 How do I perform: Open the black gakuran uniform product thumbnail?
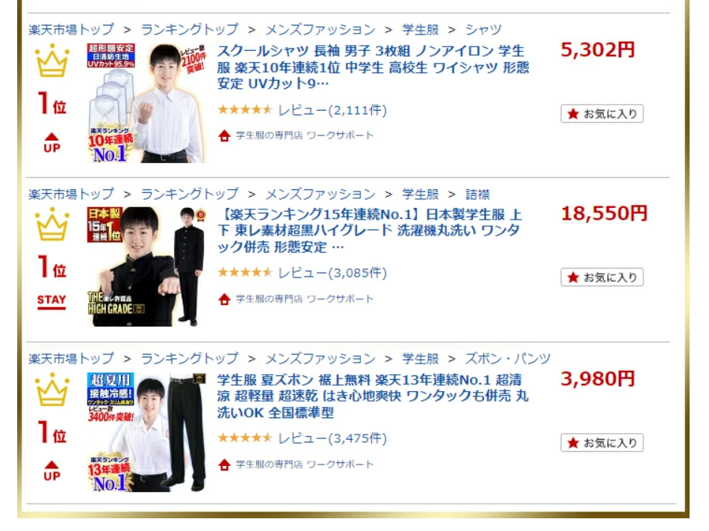(x=146, y=267)
